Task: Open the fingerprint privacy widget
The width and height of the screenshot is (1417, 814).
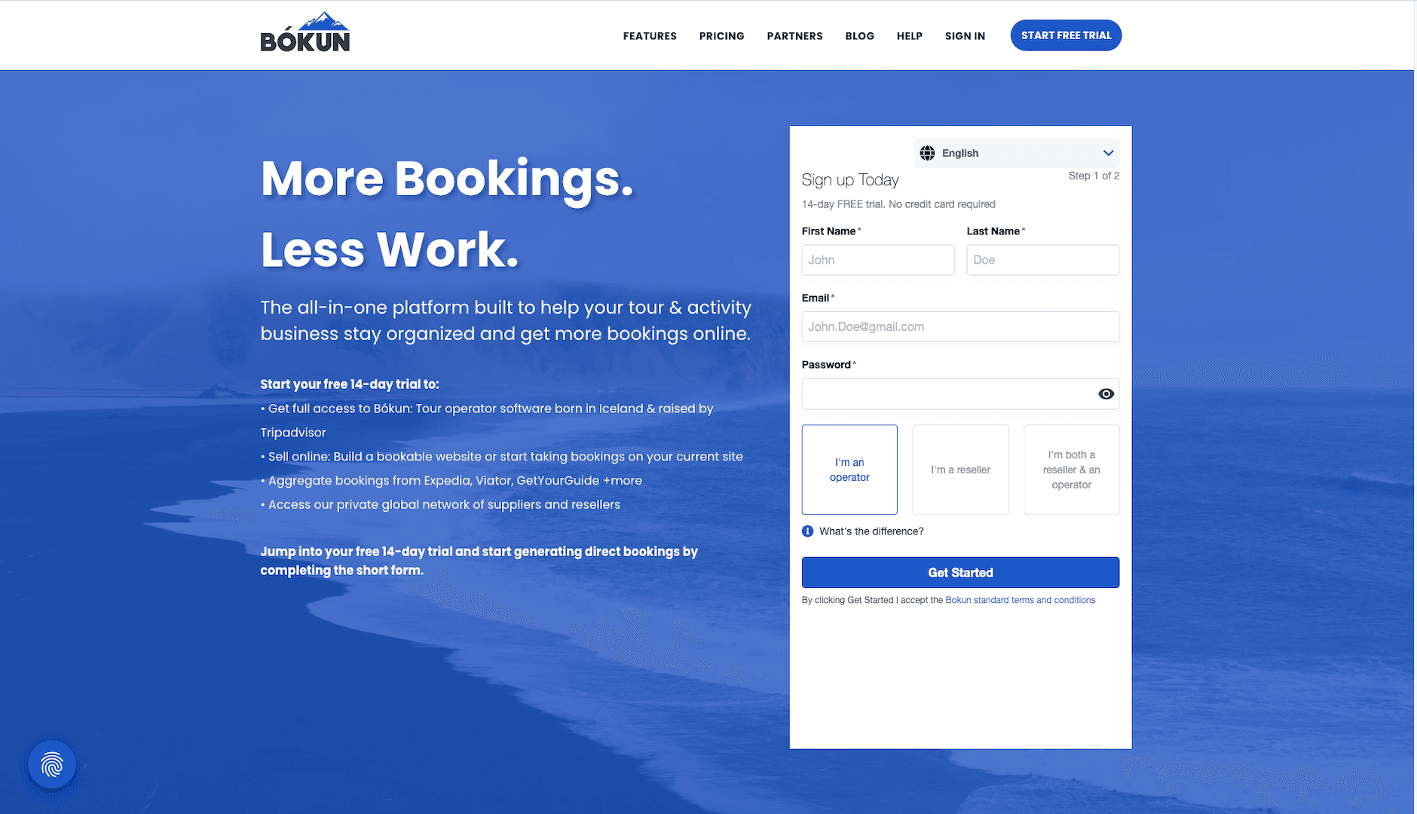Action: click(x=52, y=765)
